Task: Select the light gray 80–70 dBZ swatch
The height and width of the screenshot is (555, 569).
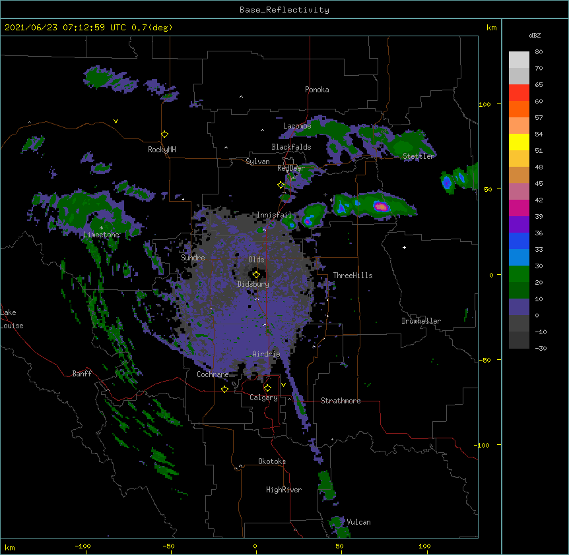Action: click(x=519, y=60)
